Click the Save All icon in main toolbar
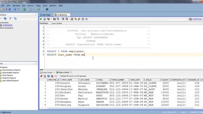Screen dimensions: 203x114 pos(9,9)
